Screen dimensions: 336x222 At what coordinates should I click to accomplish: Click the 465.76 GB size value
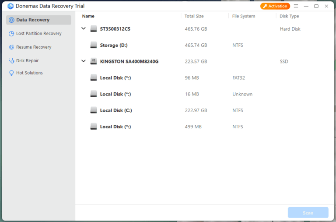pyautogui.click(x=196, y=29)
